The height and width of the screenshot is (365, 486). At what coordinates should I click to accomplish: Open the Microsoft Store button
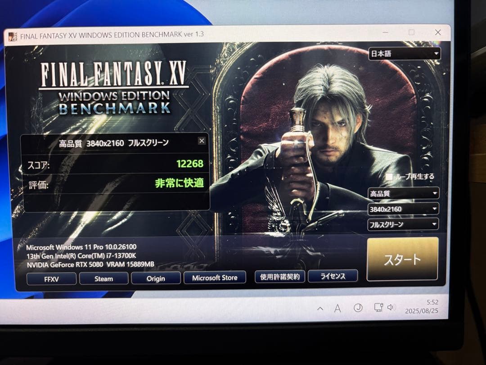(215, 278)
